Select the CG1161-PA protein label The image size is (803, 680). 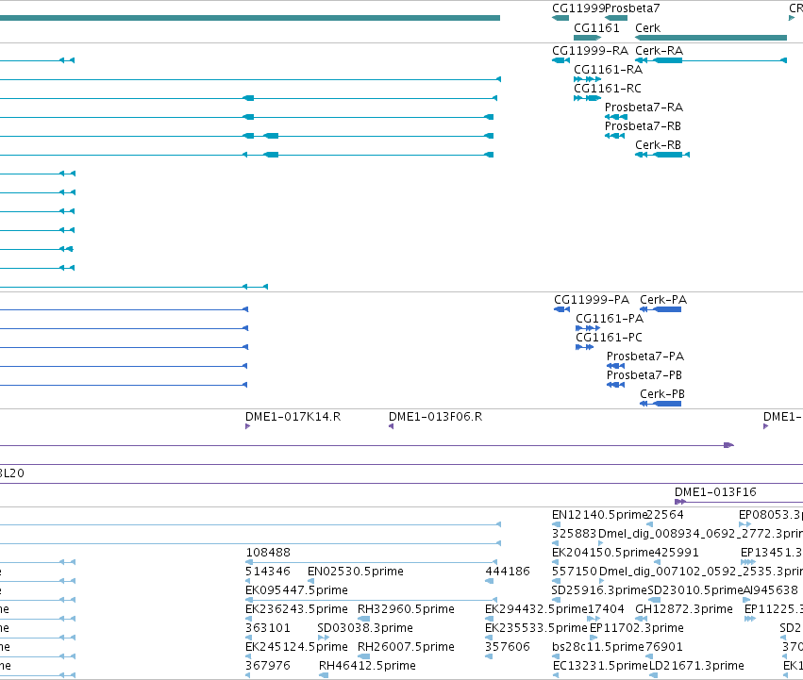click(610, 319)
